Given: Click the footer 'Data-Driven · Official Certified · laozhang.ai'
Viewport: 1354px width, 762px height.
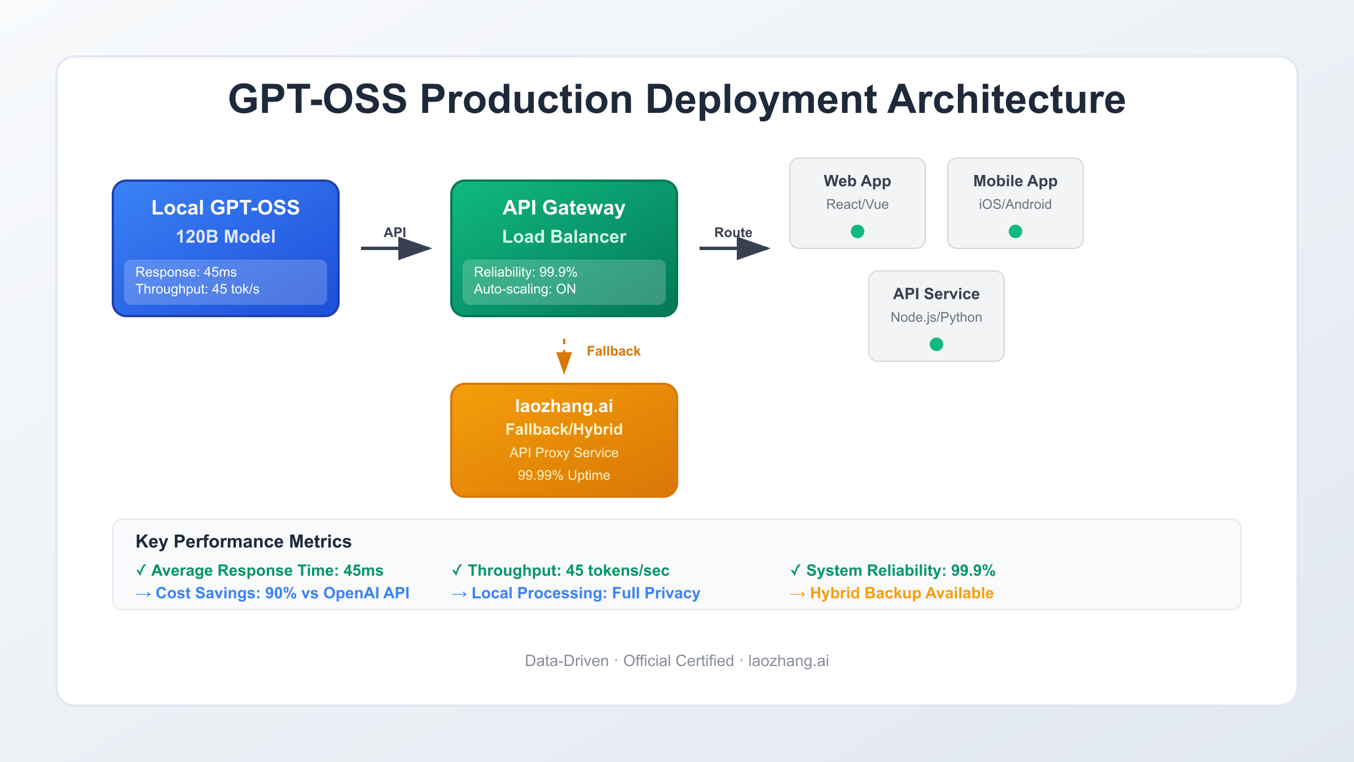Looking at the screenshot, I should 677,661.
